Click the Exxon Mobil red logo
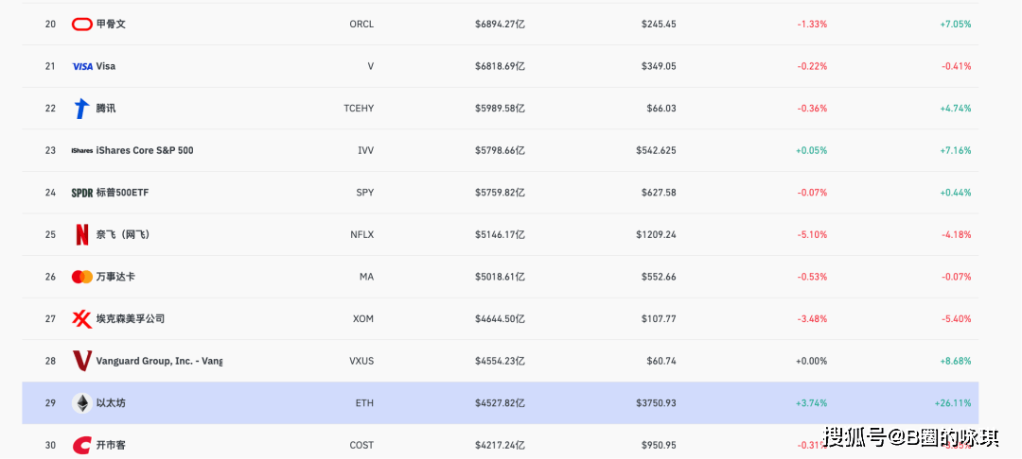This screenshot has height=459, width=1022. pyautogui.click(x=82, y=318)
